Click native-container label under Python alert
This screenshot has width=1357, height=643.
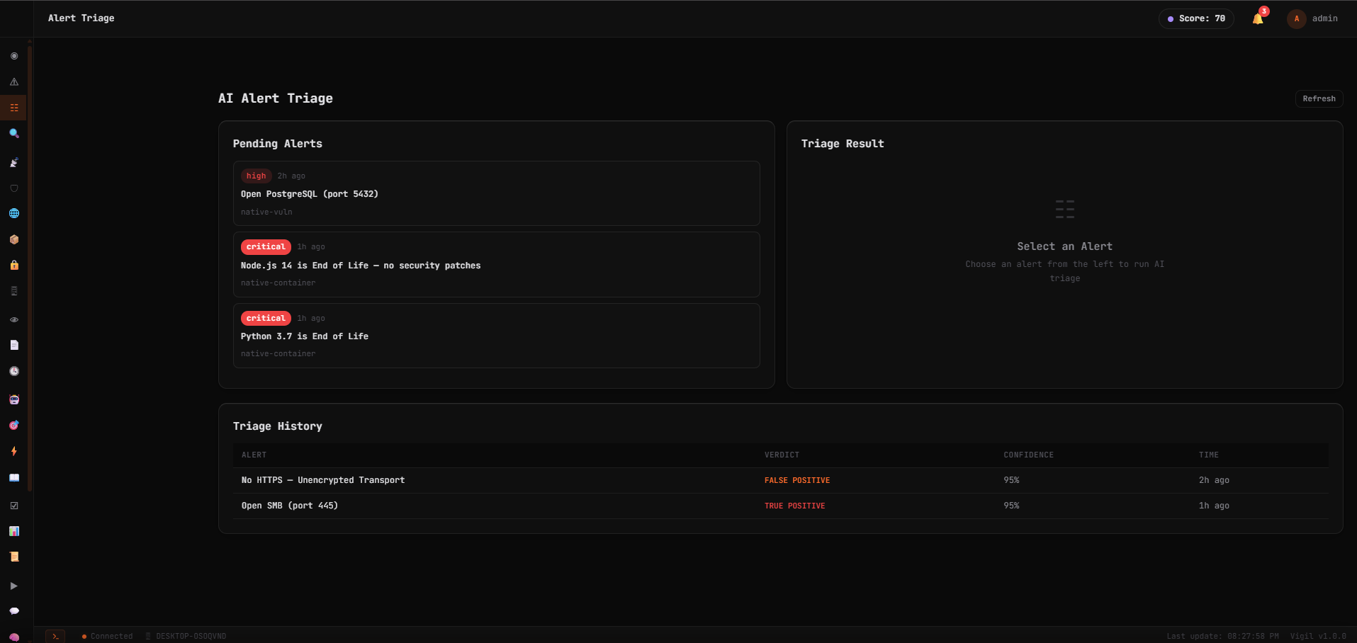(278, 353)
